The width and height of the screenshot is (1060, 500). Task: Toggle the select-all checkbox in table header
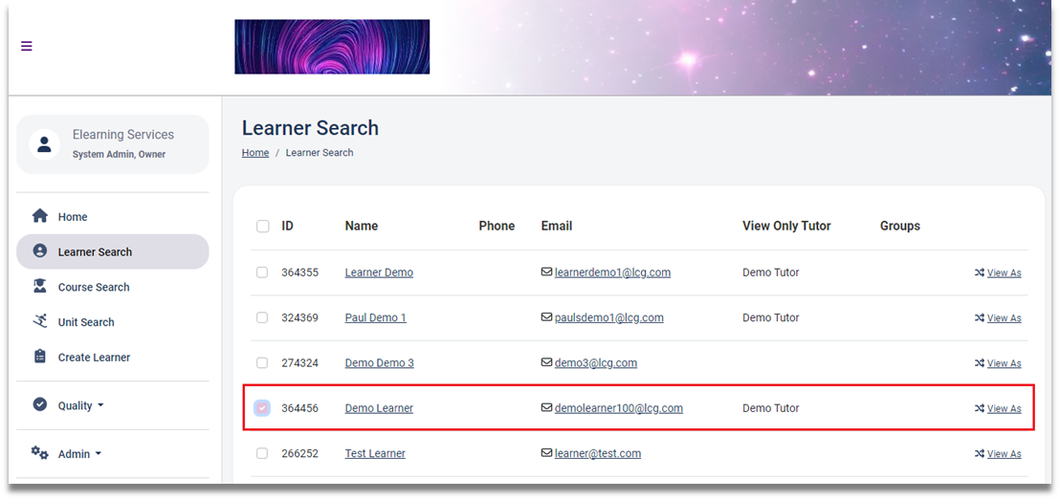pos(262,227)
